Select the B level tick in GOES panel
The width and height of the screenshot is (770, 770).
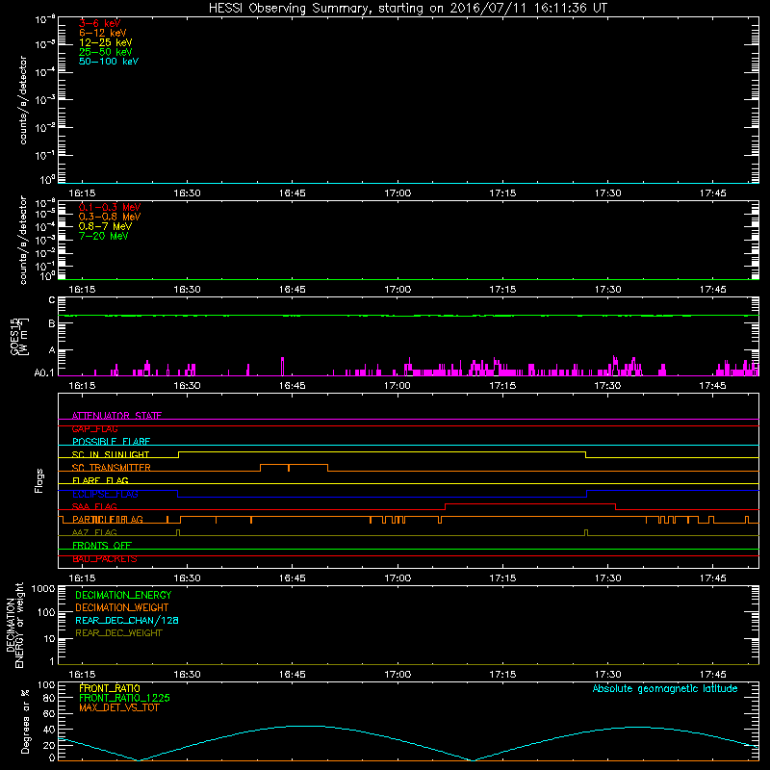tap(52, 324)
